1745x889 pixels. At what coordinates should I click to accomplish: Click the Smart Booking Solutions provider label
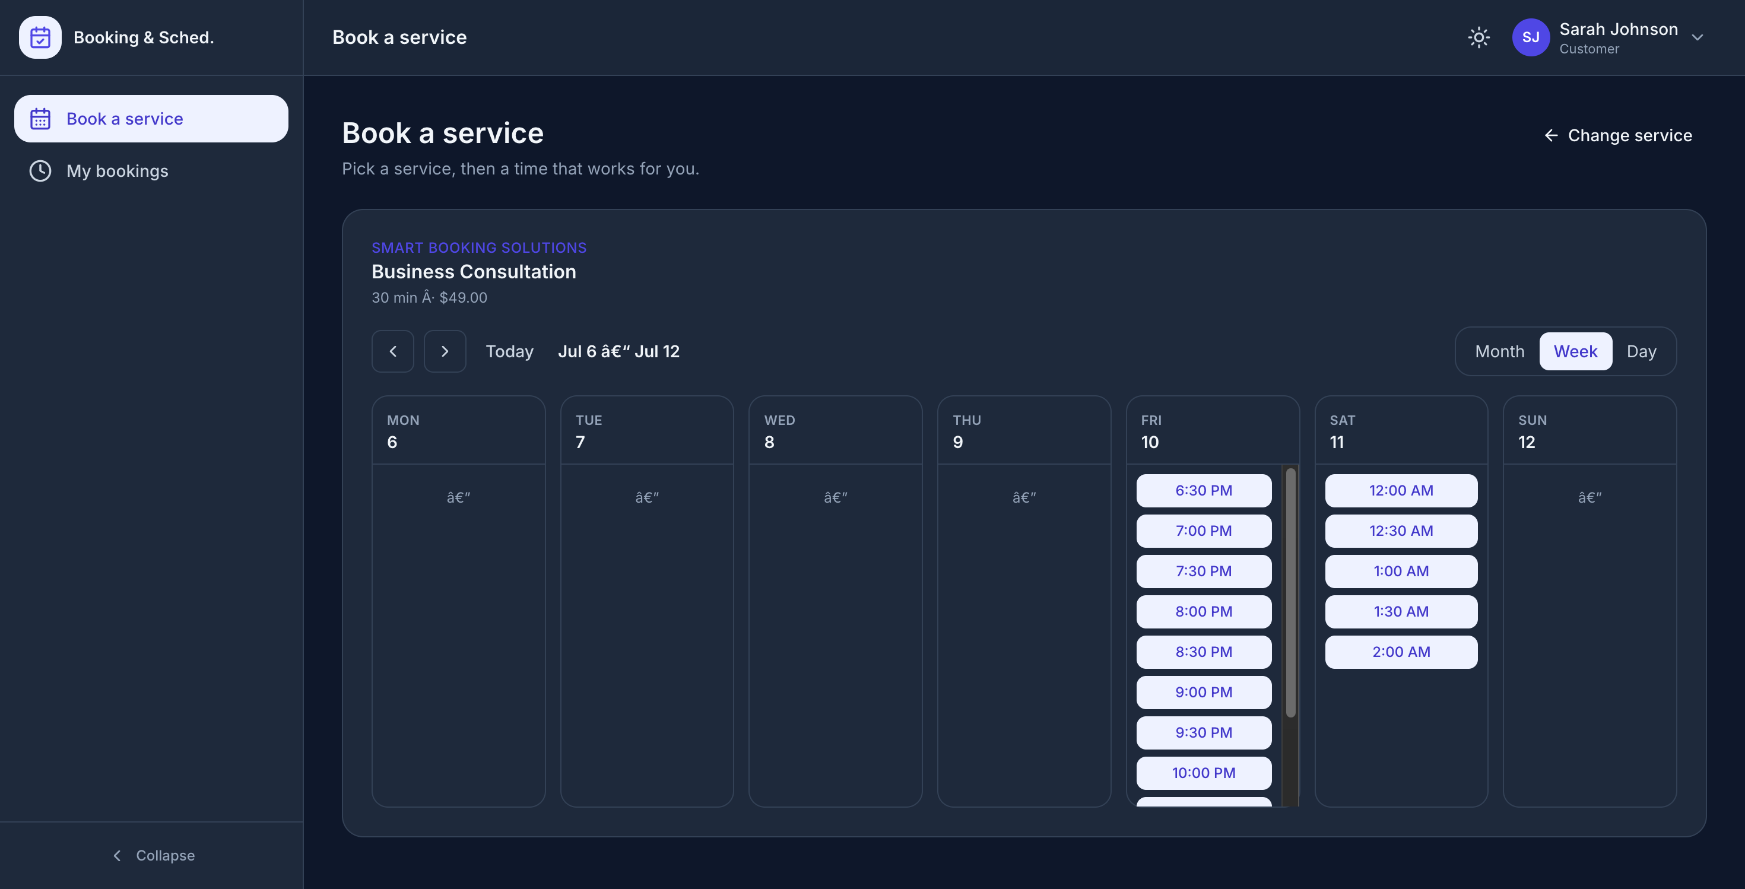(x=479, y=248)
